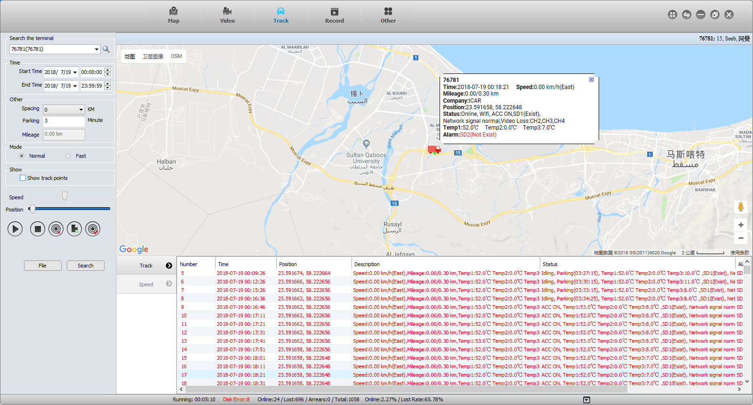Enable the Show track points checkbox
This screenshot has height=405, width=753.
[x=23, y=178]
